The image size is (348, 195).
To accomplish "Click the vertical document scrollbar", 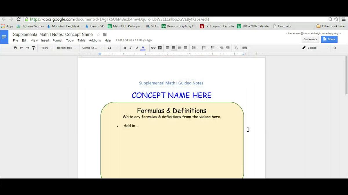I will (346, 75).
